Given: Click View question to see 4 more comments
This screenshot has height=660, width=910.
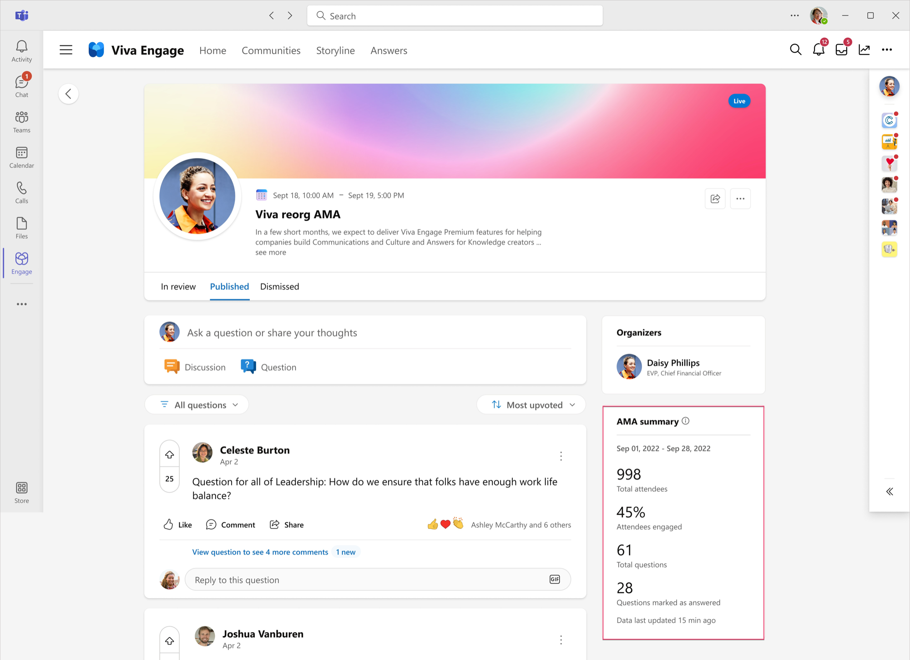Looking at the screenshot, I should 261,552.
